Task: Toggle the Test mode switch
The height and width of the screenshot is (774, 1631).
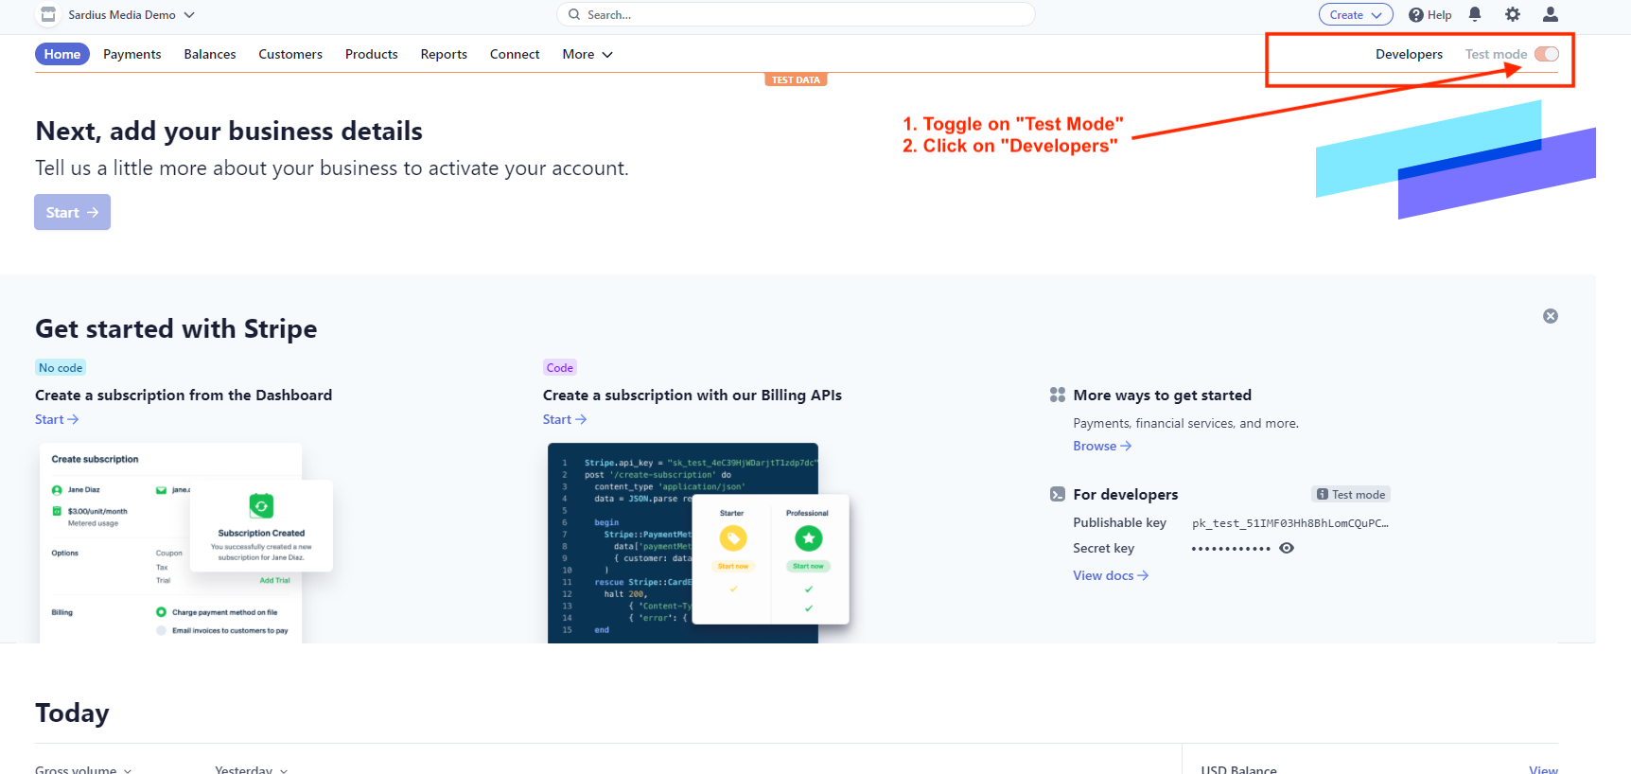Action: coord(1547,54)
